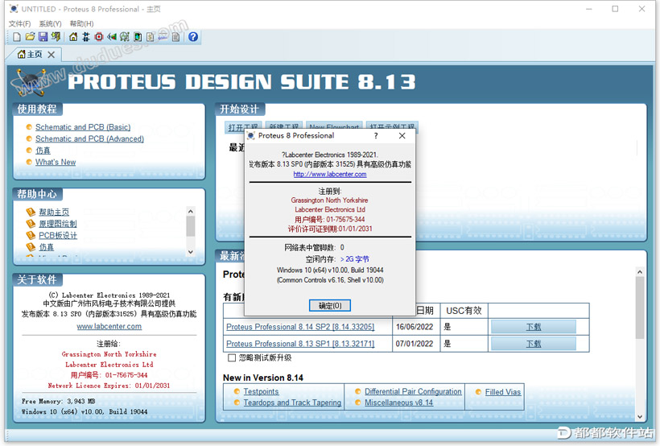The width and height of the screenshot is (660, 446).
Task: Open Differential Pair Configuration link
Action: [x=413, y=392]
